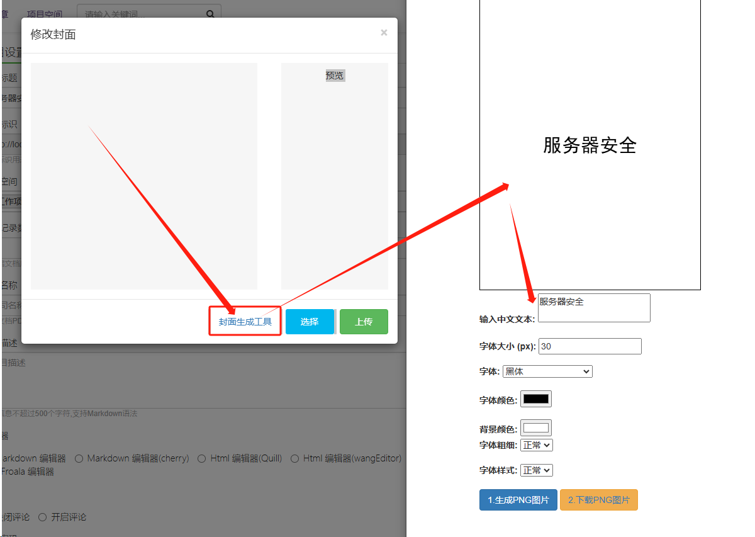Focus the 字体大小 (px) input field

(590, 346)
